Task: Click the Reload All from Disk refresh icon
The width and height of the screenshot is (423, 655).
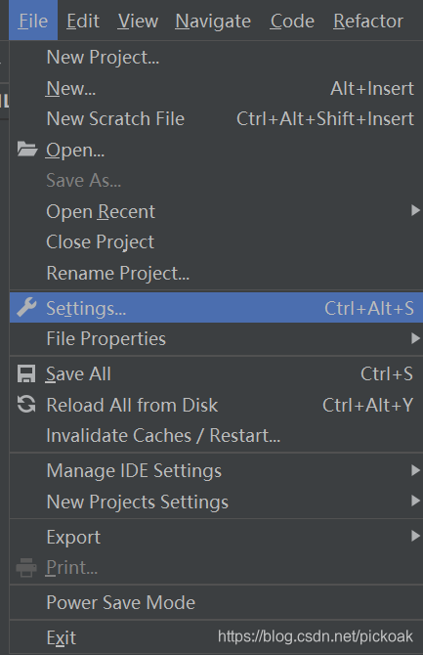Action: pyautogui.click(x=26, y=405)
